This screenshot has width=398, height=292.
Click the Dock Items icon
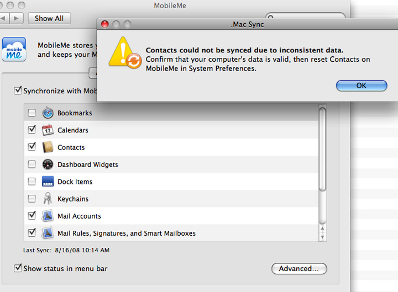[x=48, y=182]
